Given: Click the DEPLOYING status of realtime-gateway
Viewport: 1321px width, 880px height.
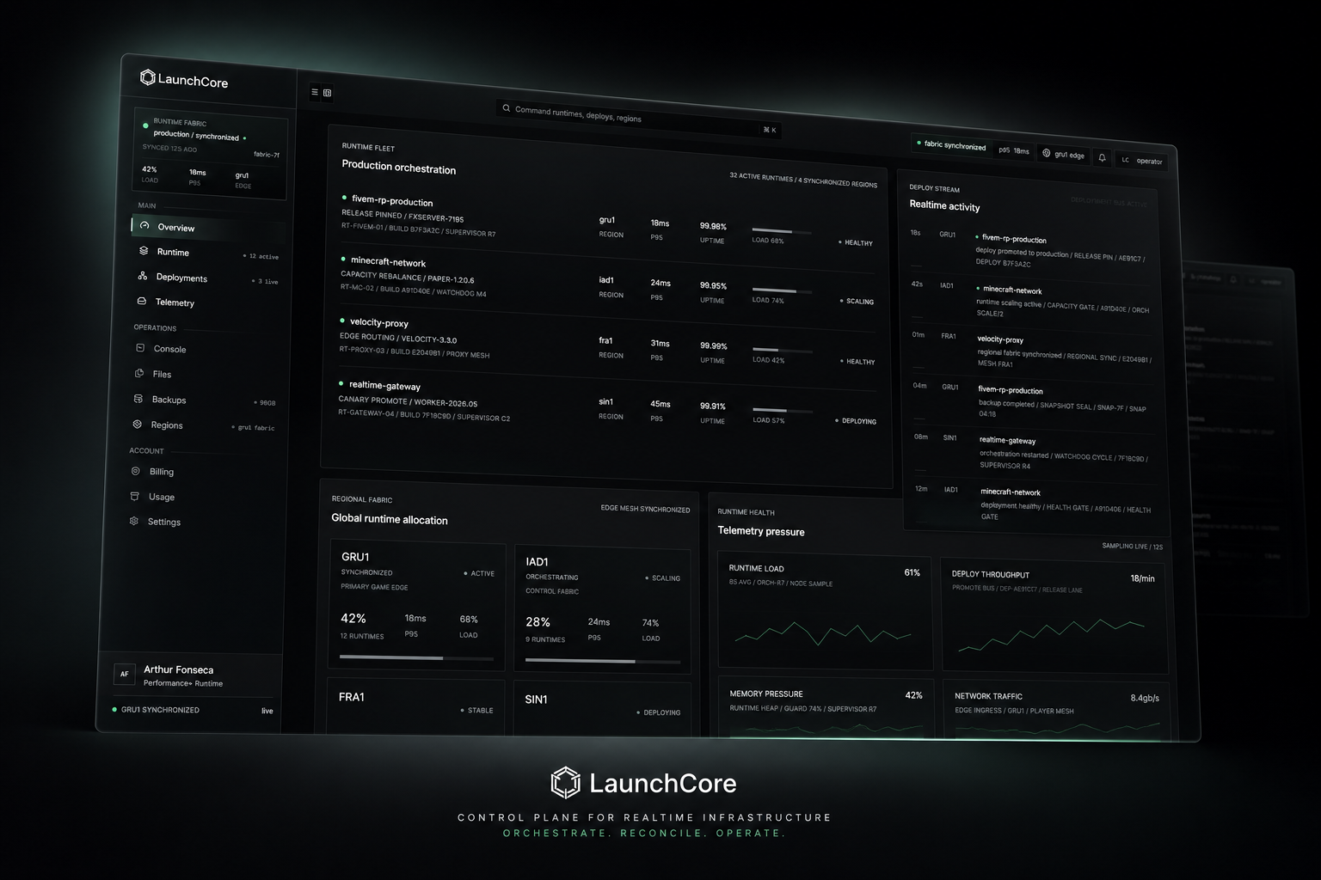Looking at the screenshot, I should pyautogui.click(x=856, y=421).
